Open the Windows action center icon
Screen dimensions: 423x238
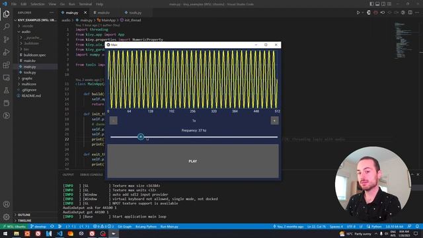(x=416, y=233)
